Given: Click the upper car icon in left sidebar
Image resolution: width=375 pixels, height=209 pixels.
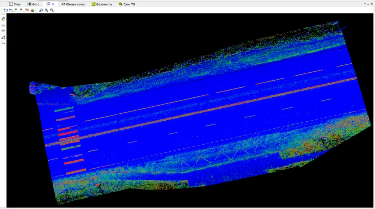Looking at the screenshot, I should click(x=3, y=25).
